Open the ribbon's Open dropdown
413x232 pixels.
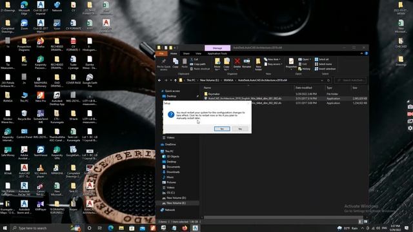(305, 59)
